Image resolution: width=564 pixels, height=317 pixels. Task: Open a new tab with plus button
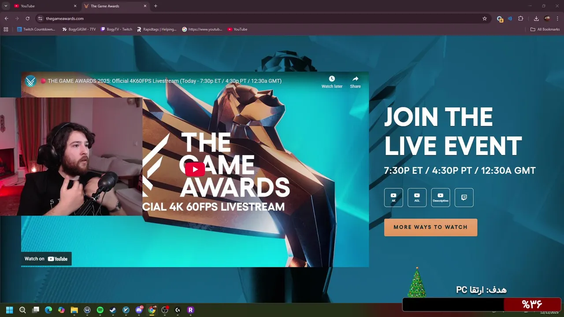[156, 6]
